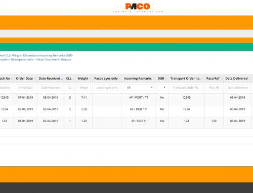
Task: Click the PACO logo
Action: point(138,8)
